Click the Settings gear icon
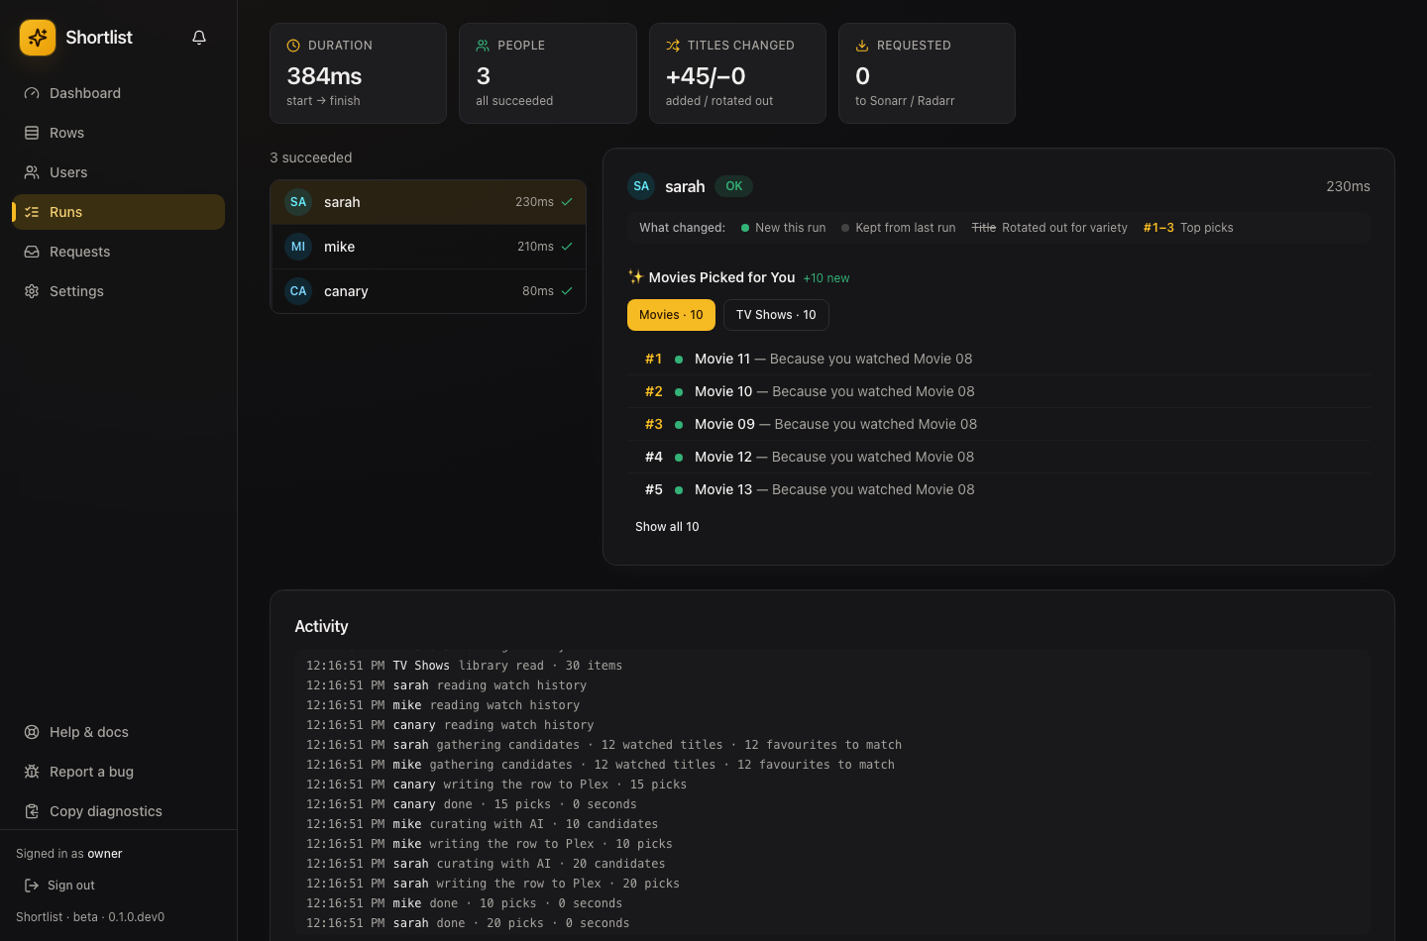 point(32,291)
